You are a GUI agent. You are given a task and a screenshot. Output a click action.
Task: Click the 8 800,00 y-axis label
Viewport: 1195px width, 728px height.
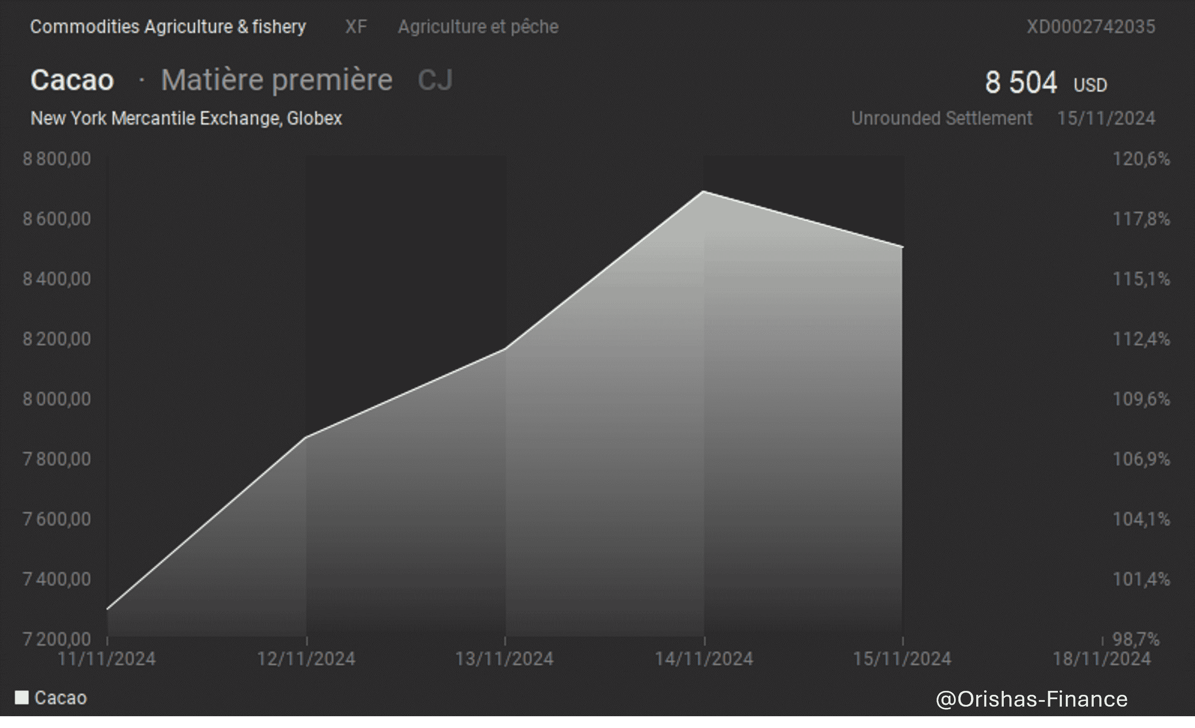coord(57,159)
